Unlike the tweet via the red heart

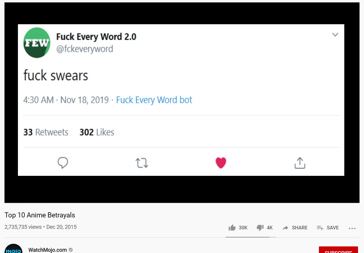click(221, 162)
